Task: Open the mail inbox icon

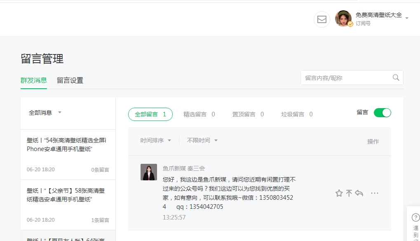Action: tap(321, 19)
